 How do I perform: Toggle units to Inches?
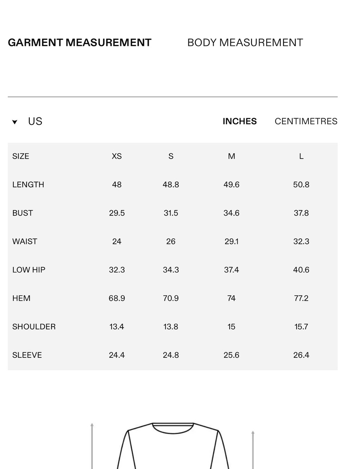(240, 121)
